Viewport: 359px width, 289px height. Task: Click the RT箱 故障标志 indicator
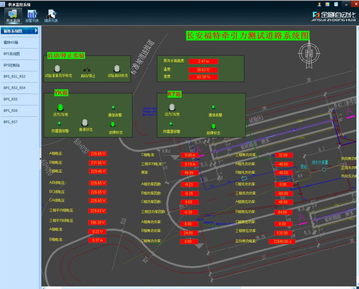[x=213, y=126]
